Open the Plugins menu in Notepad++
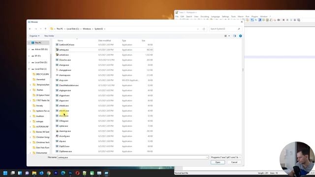The height and width of the screenshot is (177, 315). click(254, 16)
